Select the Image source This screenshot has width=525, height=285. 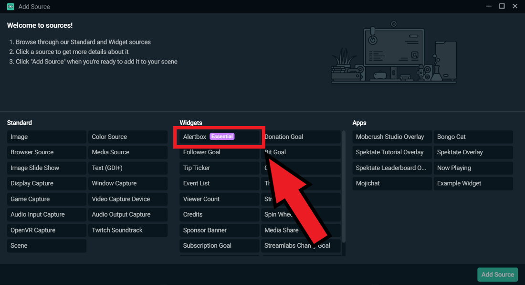[47, 137]
